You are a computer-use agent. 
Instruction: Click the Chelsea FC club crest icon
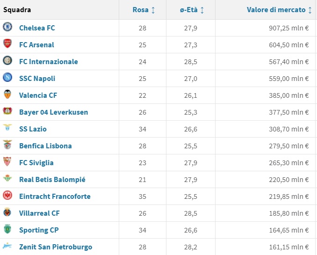pos(7,27)
